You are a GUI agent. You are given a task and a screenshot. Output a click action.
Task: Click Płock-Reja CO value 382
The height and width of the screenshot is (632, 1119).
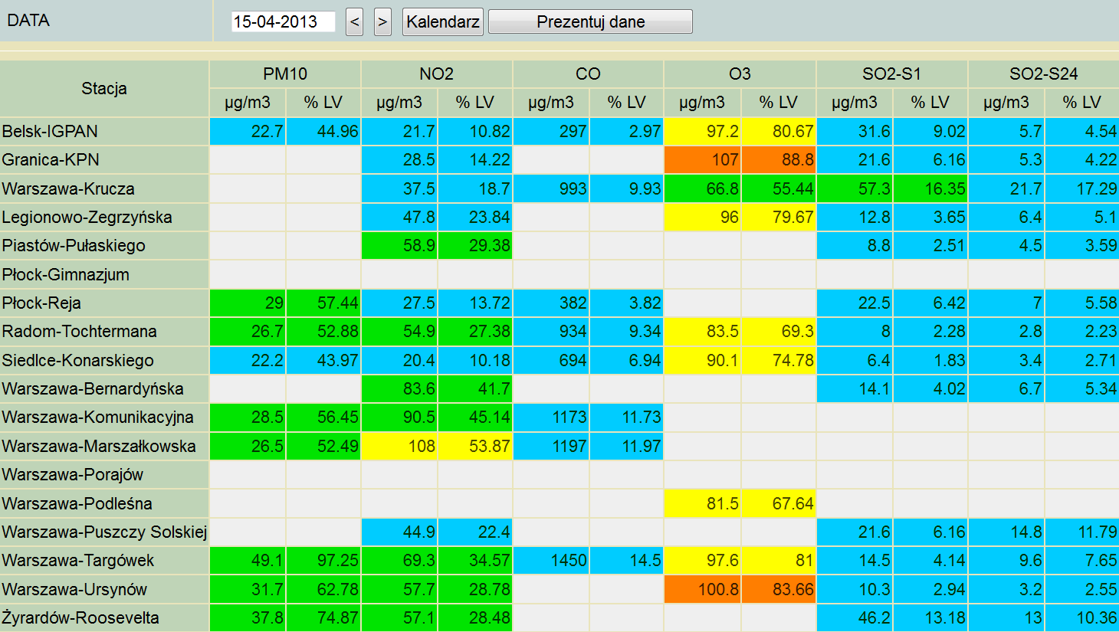pyautogui.click(x=551, y=303)
